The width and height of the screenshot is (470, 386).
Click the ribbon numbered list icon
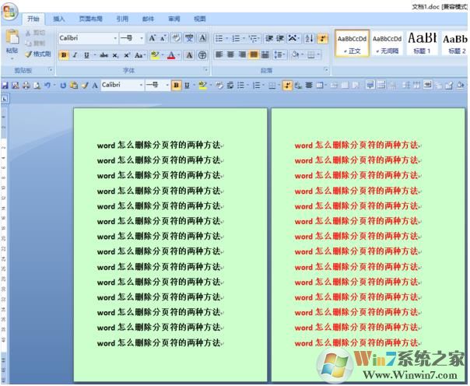[x=237, y=38]
